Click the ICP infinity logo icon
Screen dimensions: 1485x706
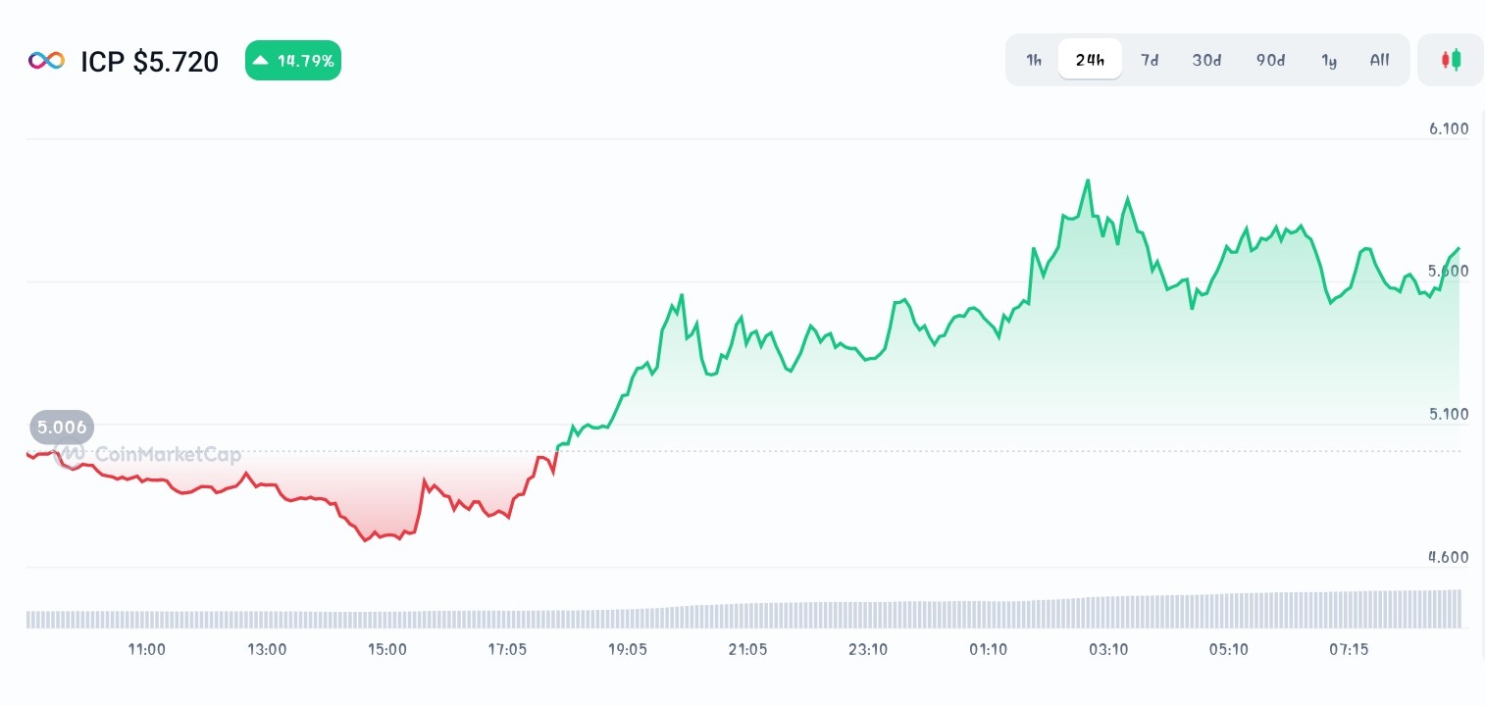tap(46, 61)
